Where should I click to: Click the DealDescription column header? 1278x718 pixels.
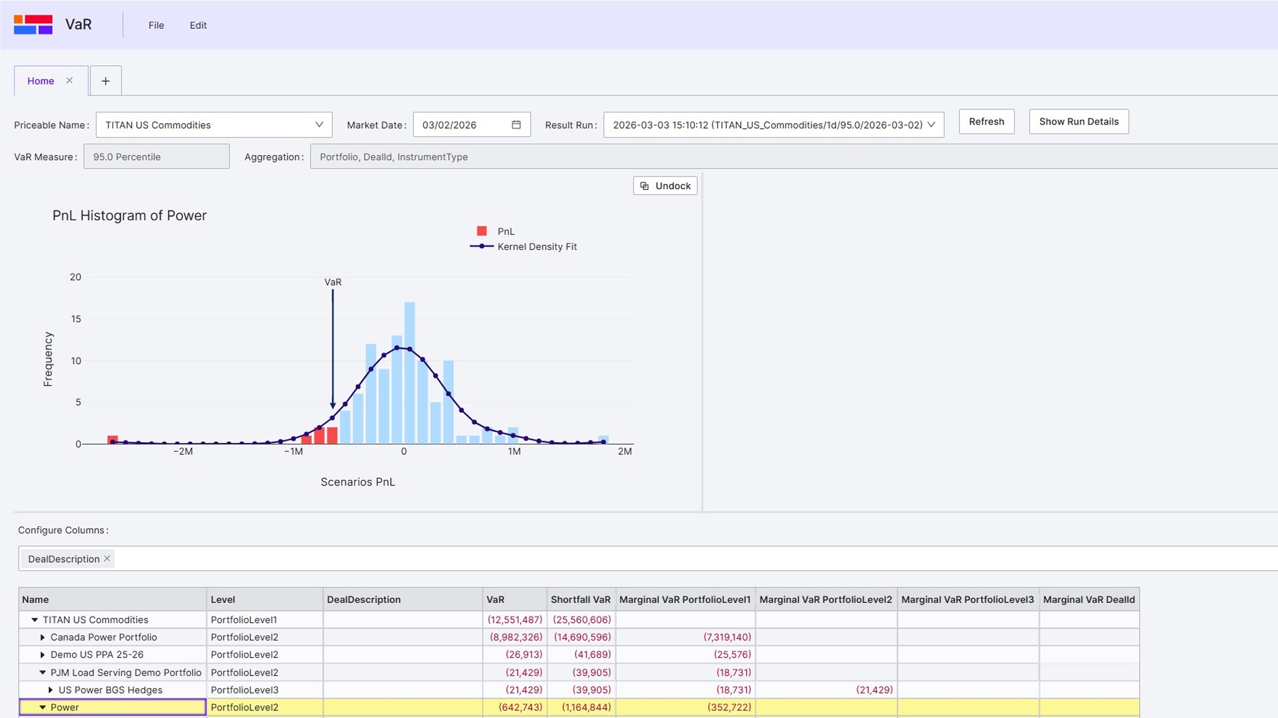tap(403, 599)
